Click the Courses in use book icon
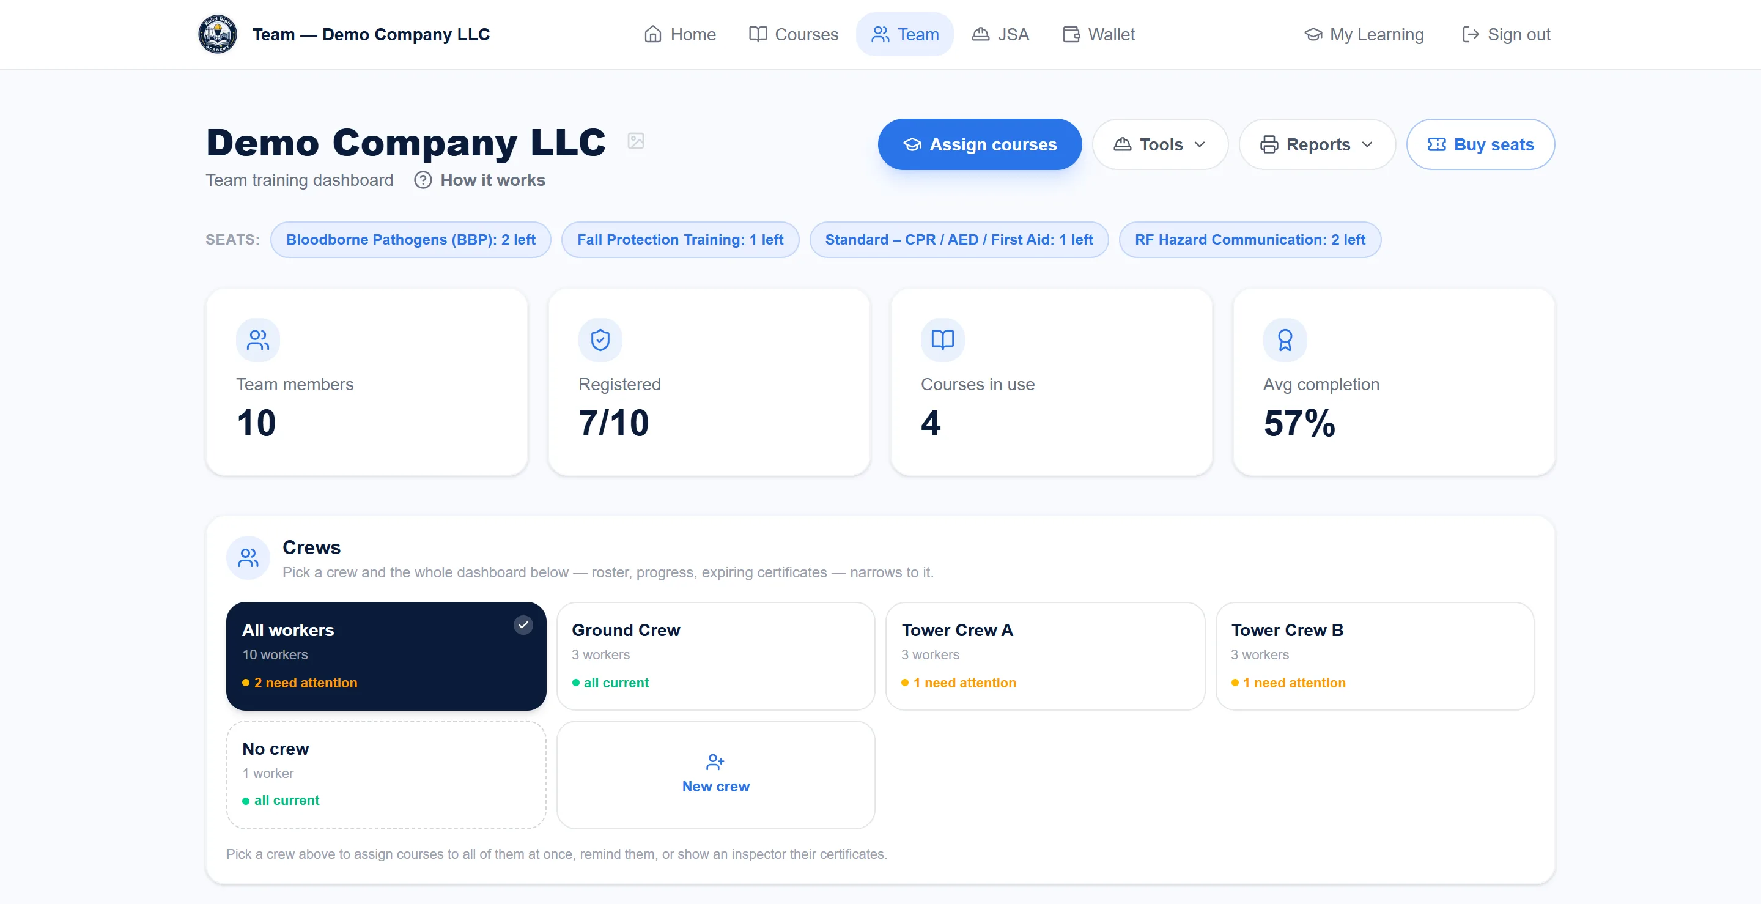Image resolution: width=1761 pixels, height=904 pixels. point(943,340)
